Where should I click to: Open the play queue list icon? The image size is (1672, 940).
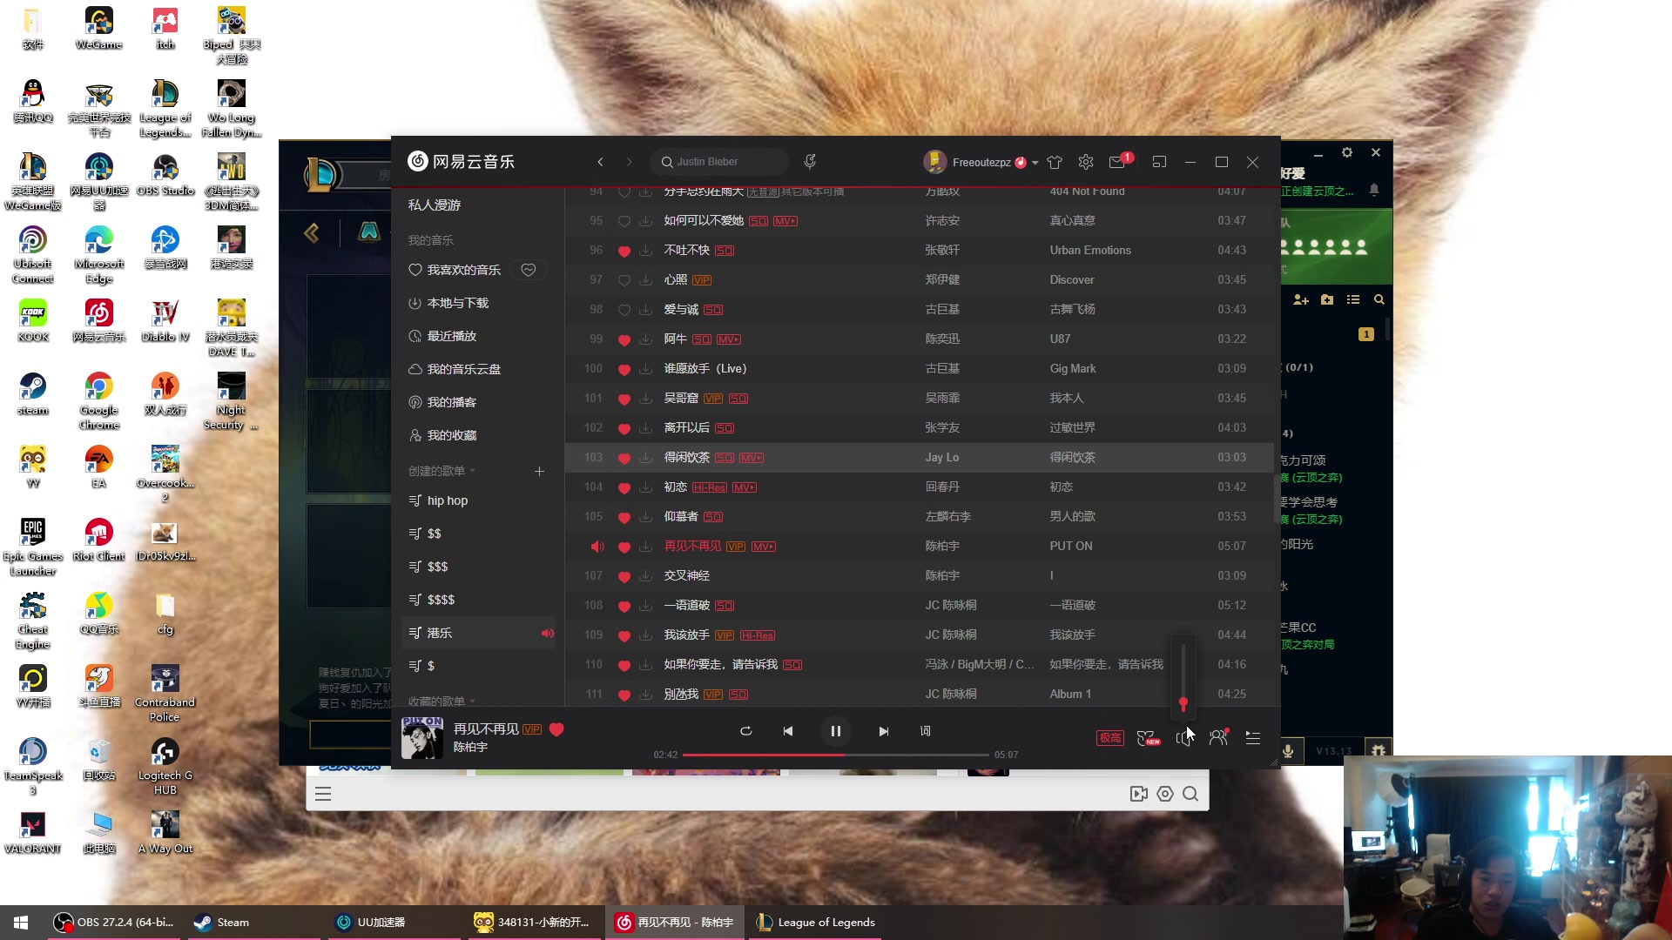coord(1253,738)
